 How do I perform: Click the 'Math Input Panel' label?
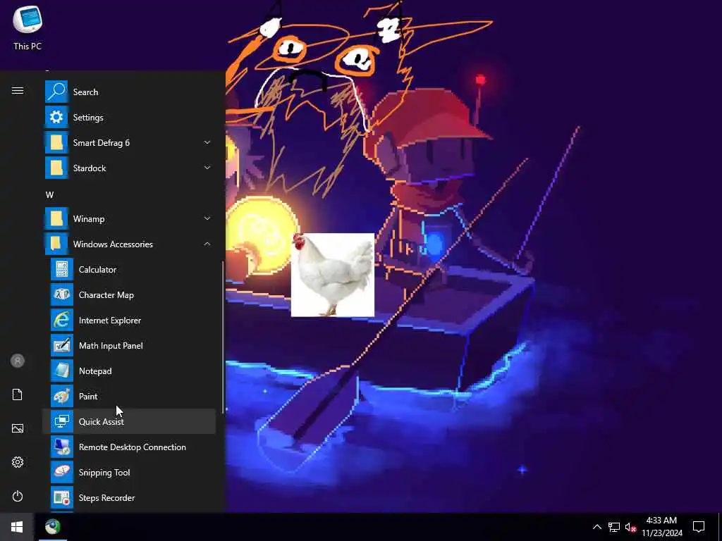[111, 346]
